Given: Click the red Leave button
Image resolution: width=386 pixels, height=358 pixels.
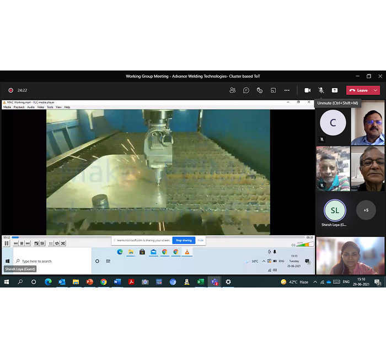Looking at the screenshot, I should point(358,90).
